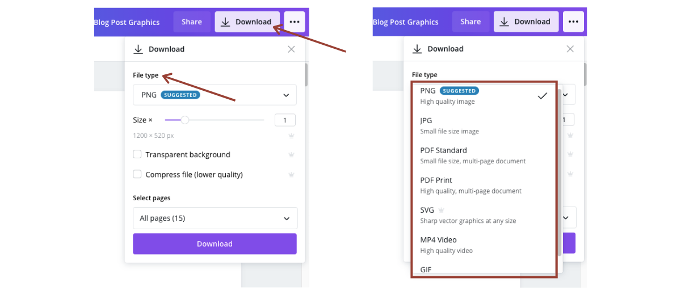Enable Transparent background checkbox
This screenshot has width=681, height=295.
(x=137, y=154)
